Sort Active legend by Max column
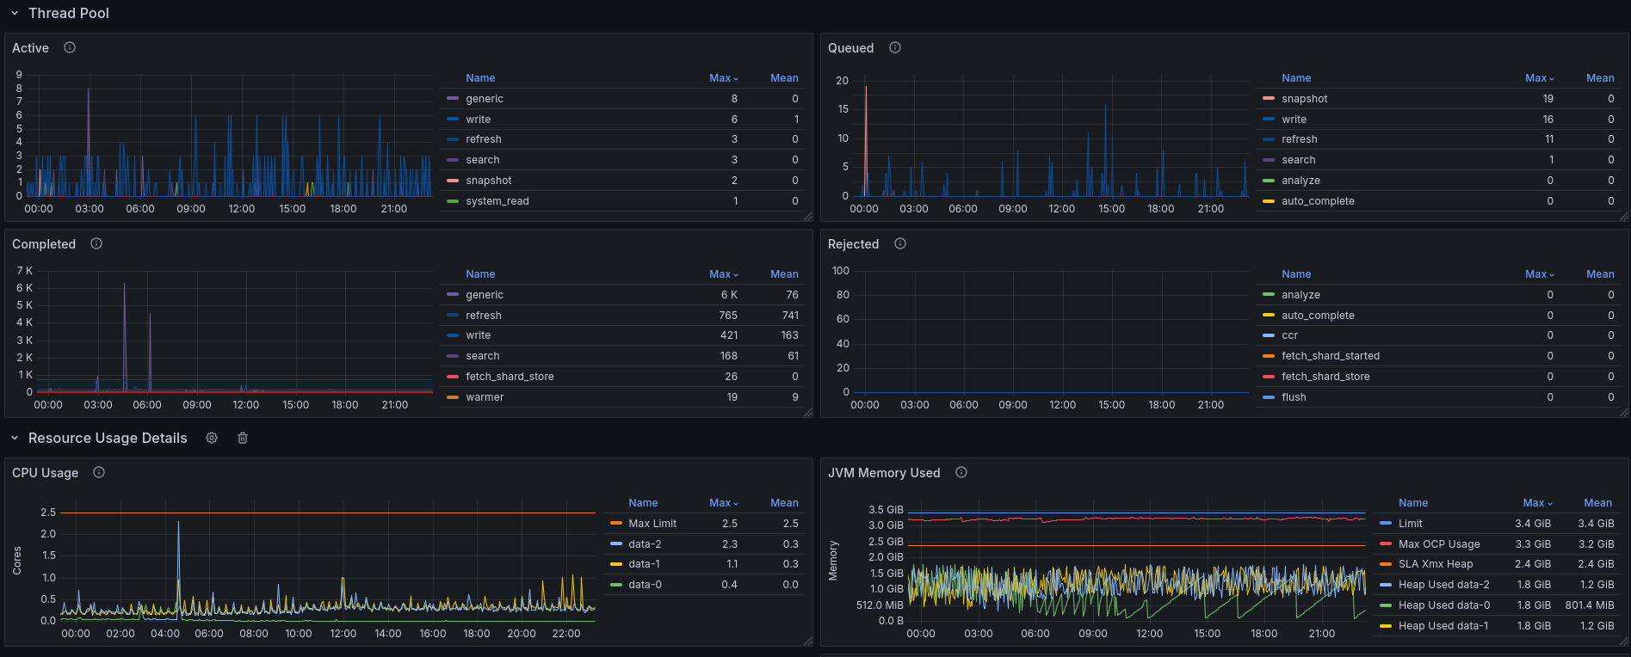The height and width of the screenshot is (657, 1631). pos(724,78)
